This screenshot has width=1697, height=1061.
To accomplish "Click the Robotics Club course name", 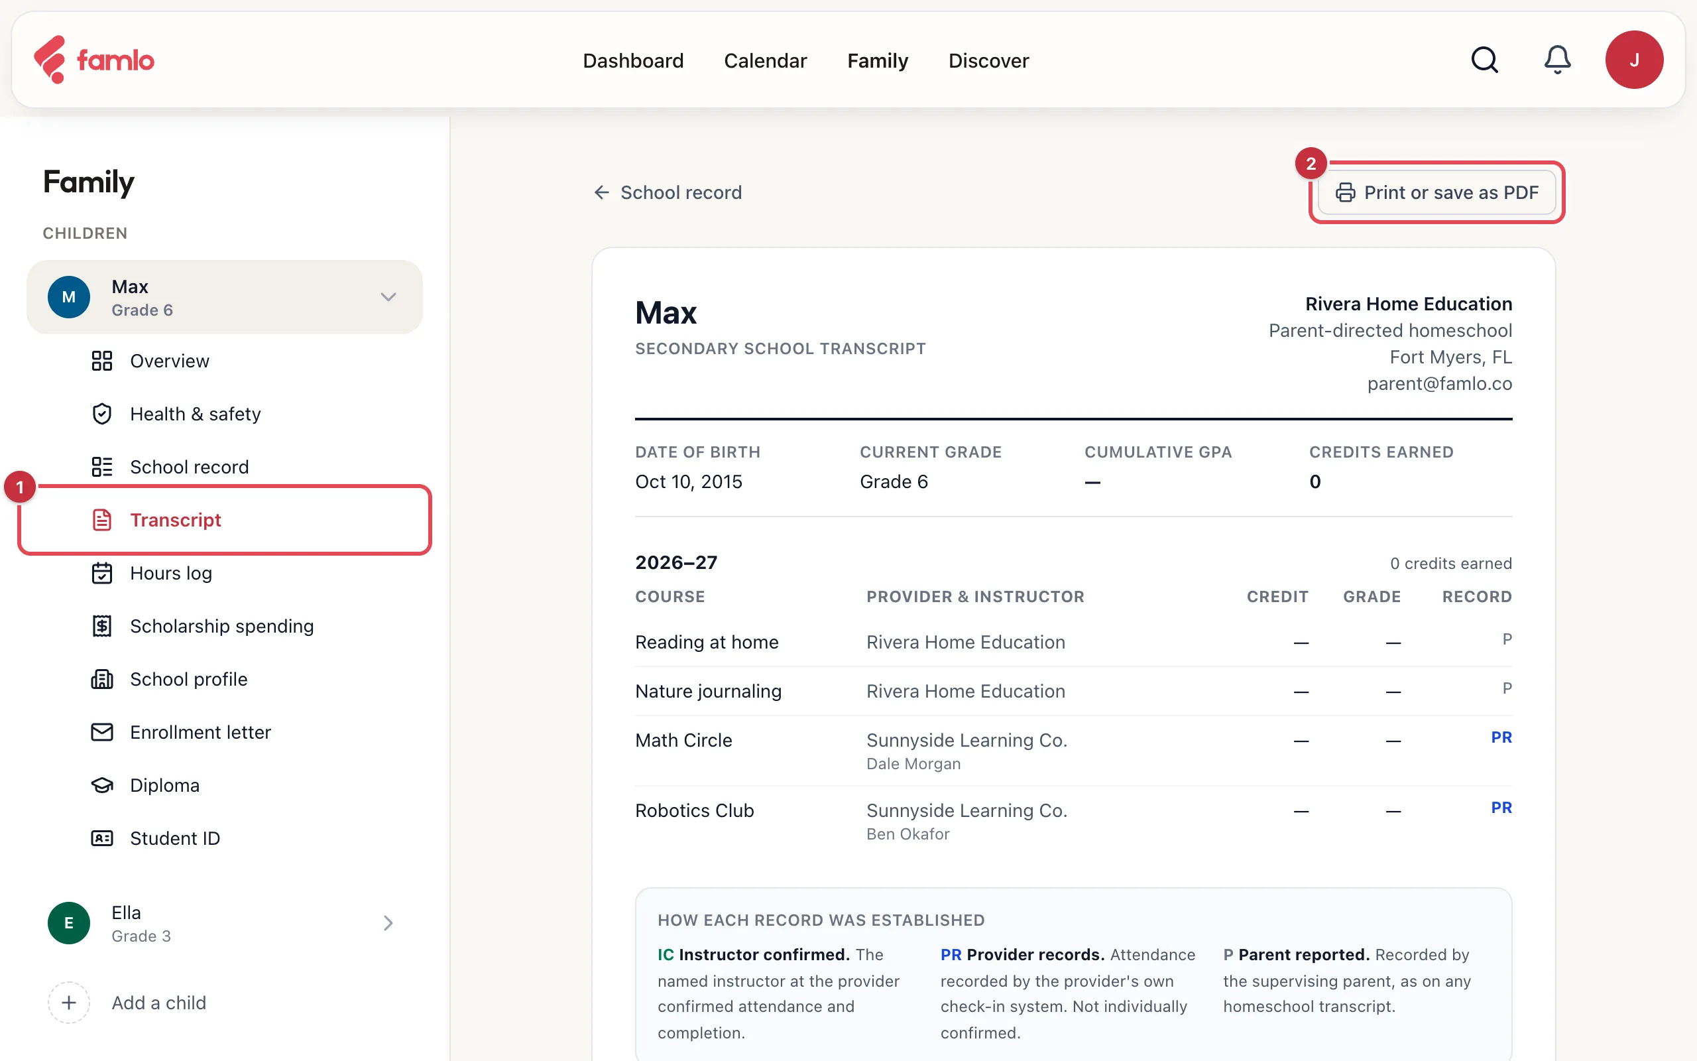I will [694, 810].
